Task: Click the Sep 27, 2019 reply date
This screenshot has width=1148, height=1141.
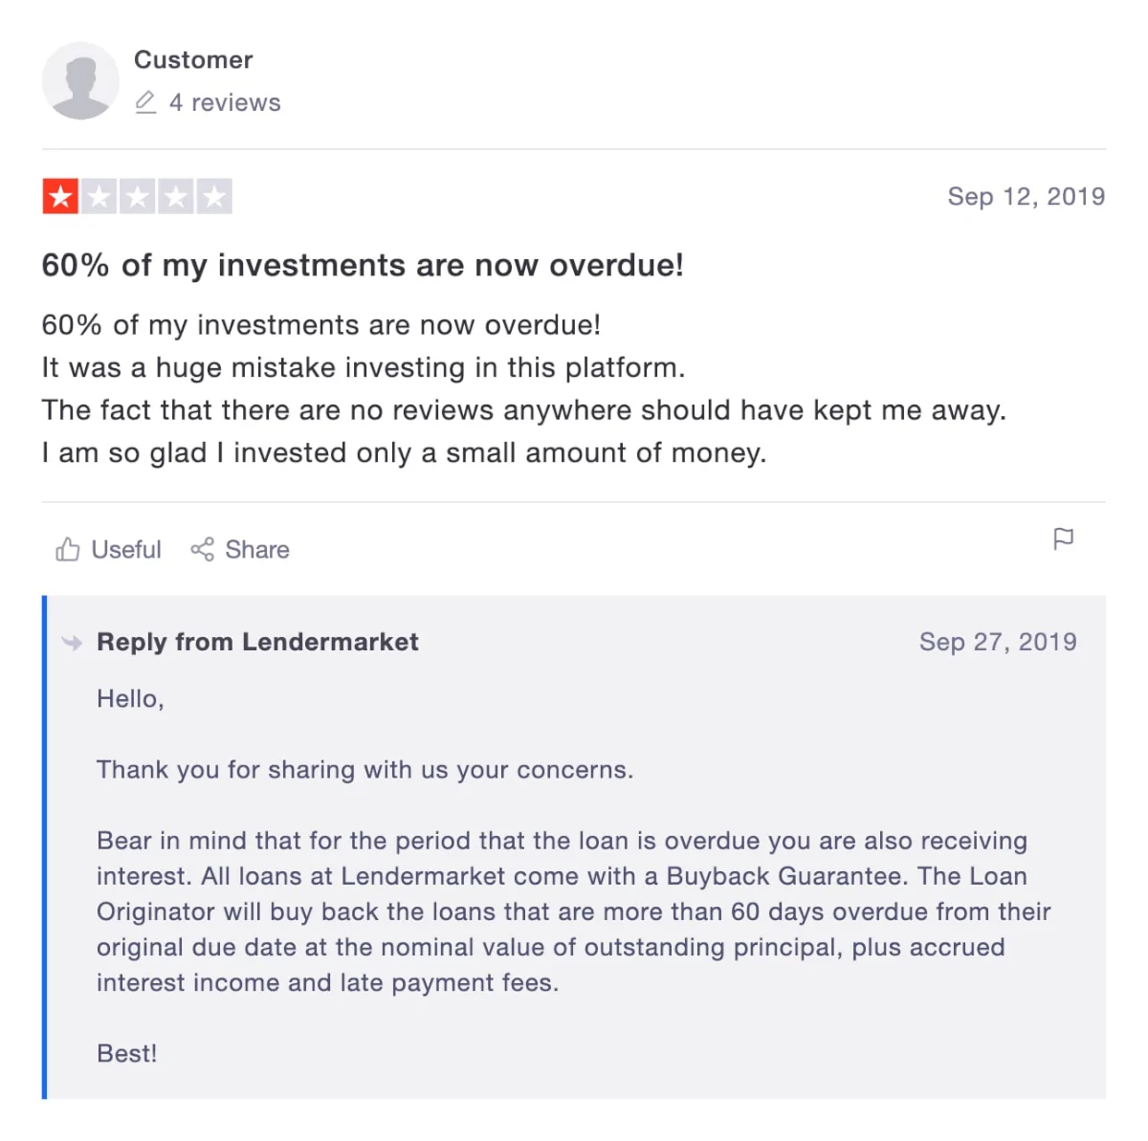Action: pos(998,642)
